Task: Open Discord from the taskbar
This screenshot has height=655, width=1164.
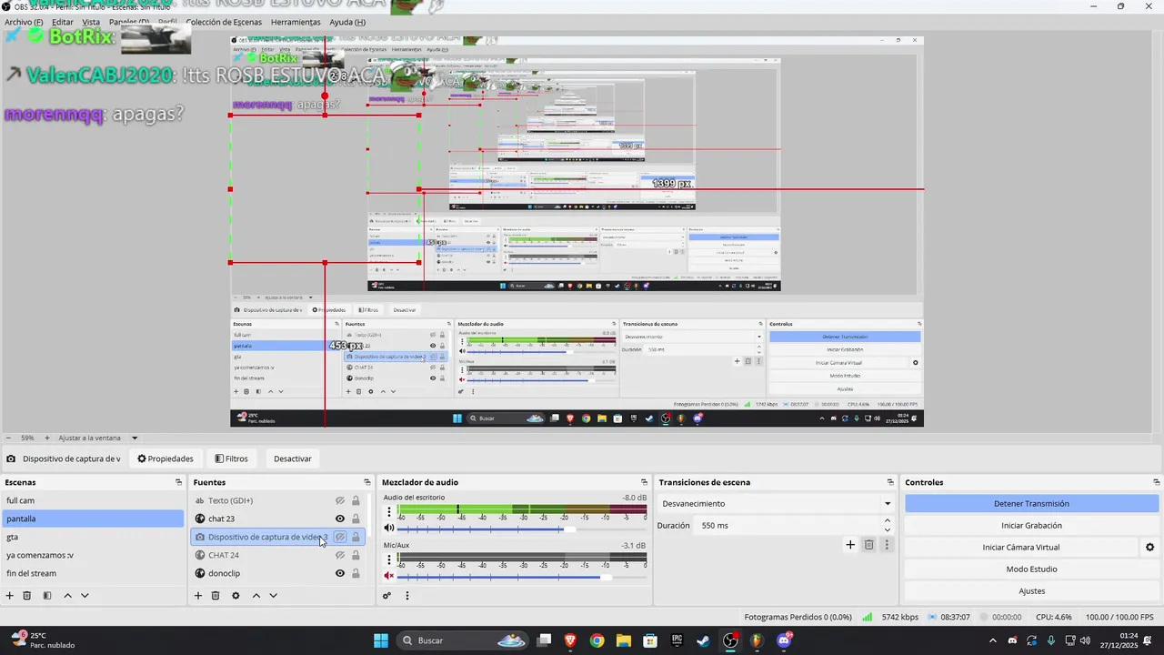Action: [x=784, y=640]
